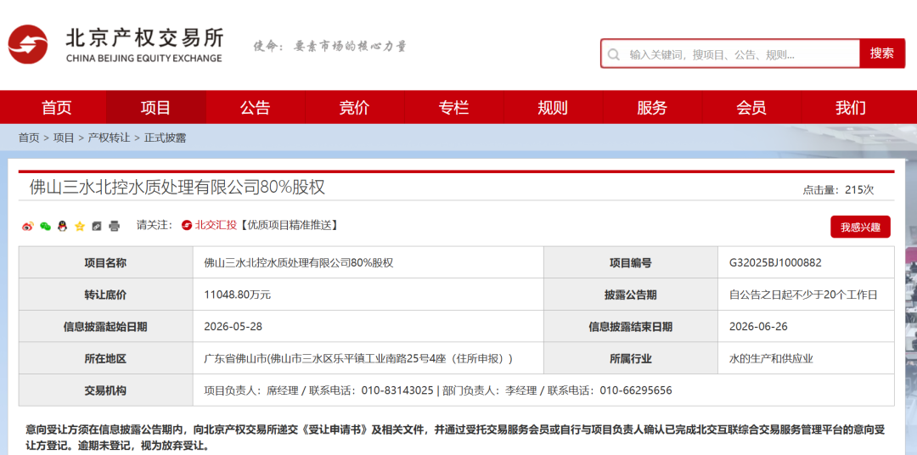The height and width of the screenshot is (455, 917).
Task: Open the 首页 navigation menu
Action: (56, 108)
